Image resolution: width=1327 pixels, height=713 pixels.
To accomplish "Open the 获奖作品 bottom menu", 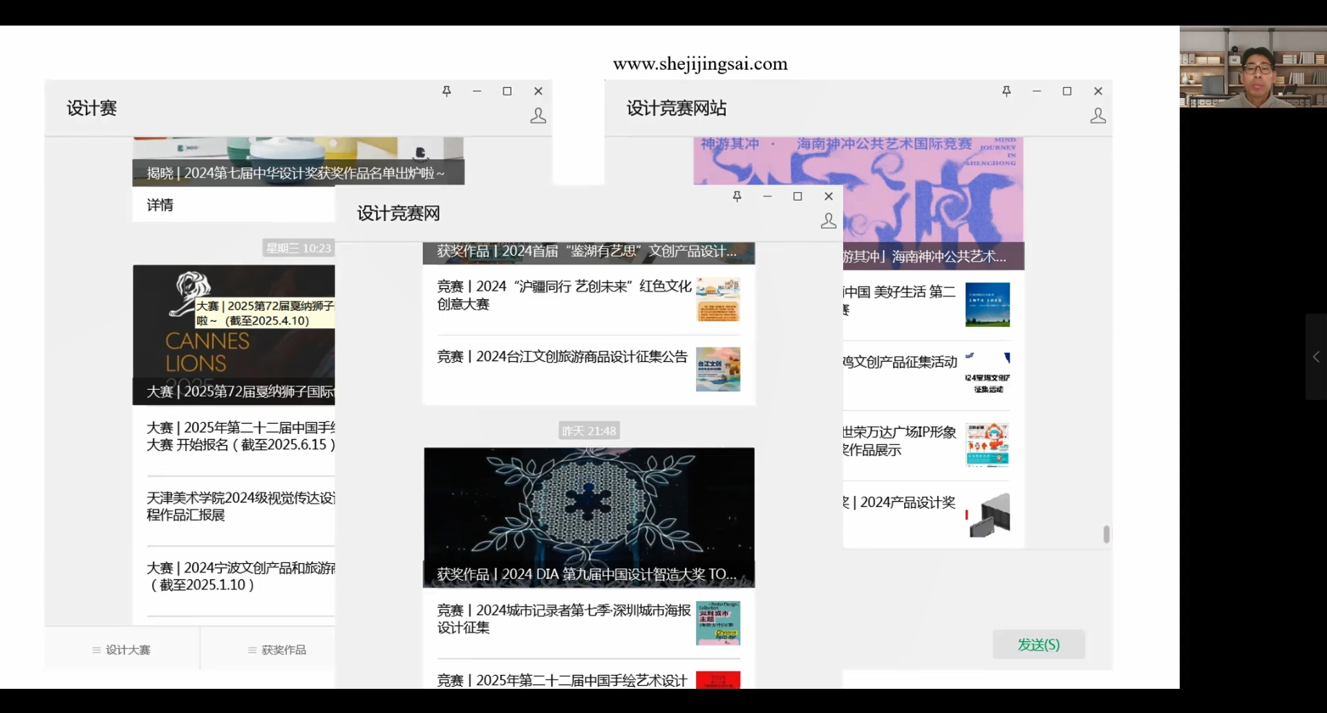I will pos(277,649).
